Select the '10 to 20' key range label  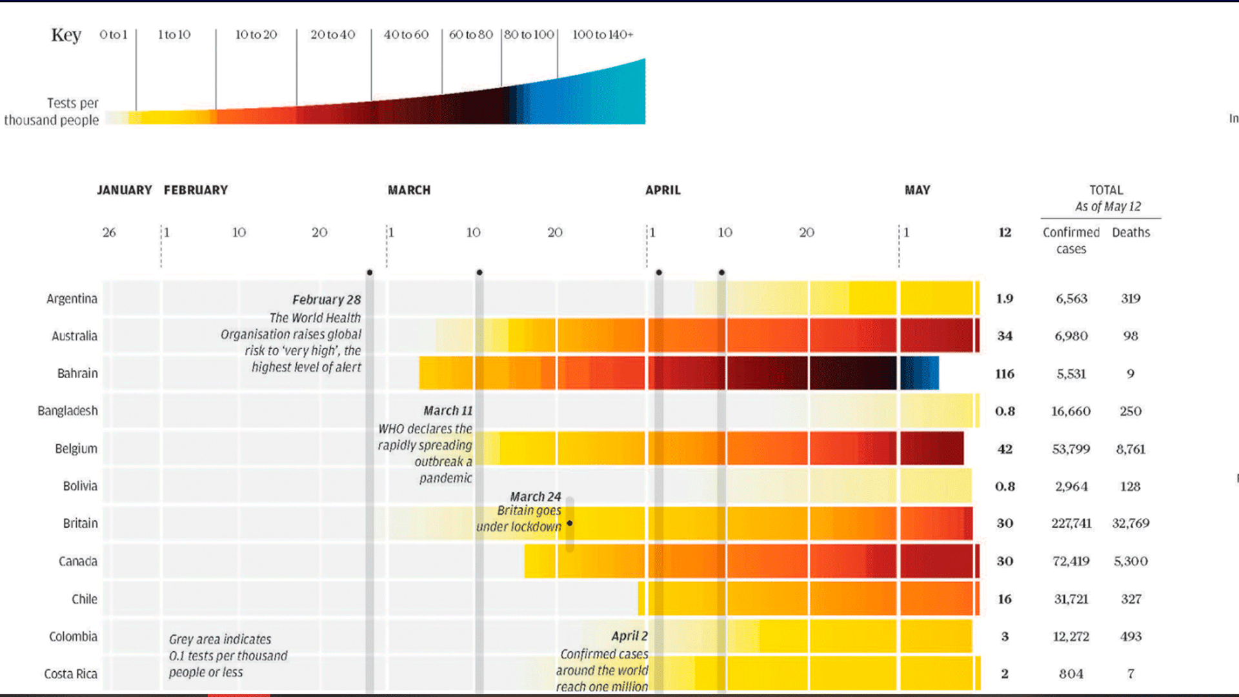(256, 35)
